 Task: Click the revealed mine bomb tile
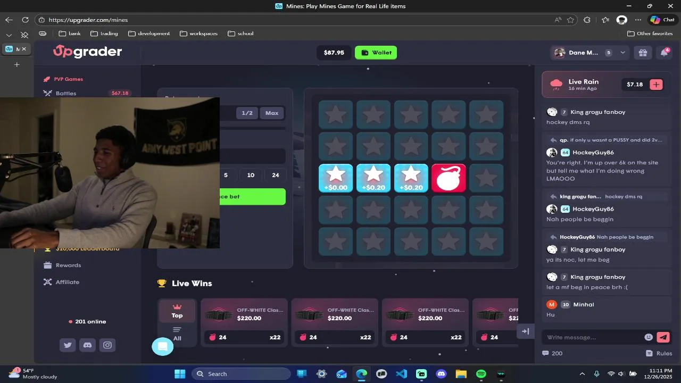(x=449, y=178)
